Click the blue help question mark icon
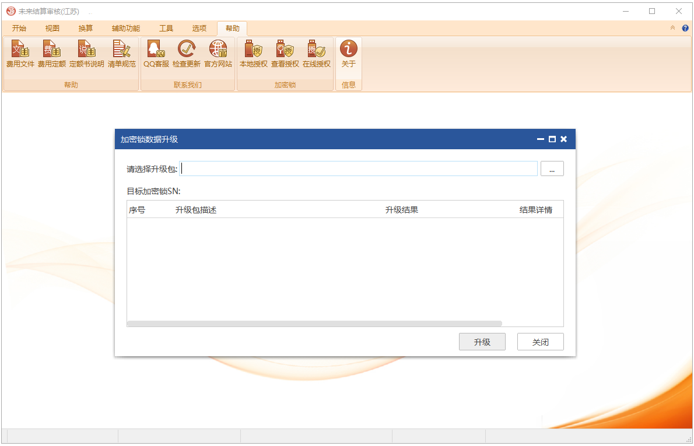 (x=685, y=28)
